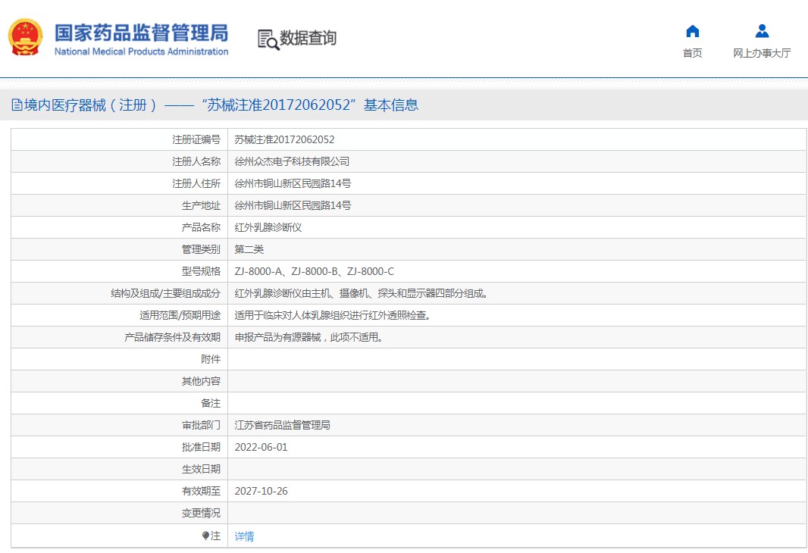The width and height of the screenshot is (808, 553).
Task: Click the 管理类别 row label
Action: pyautogui.click(x=201, y=249)
